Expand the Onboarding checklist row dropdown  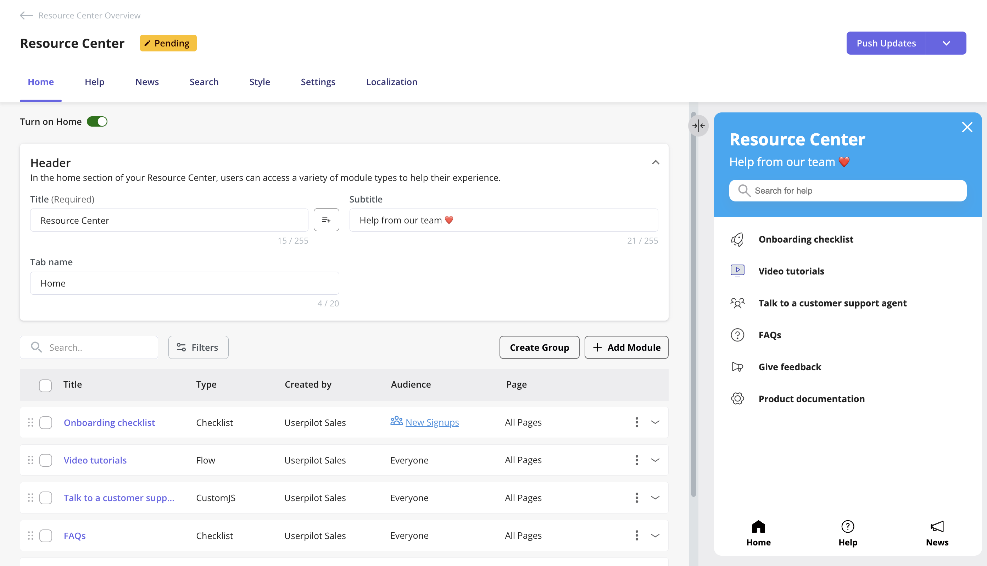click(654, 422)
